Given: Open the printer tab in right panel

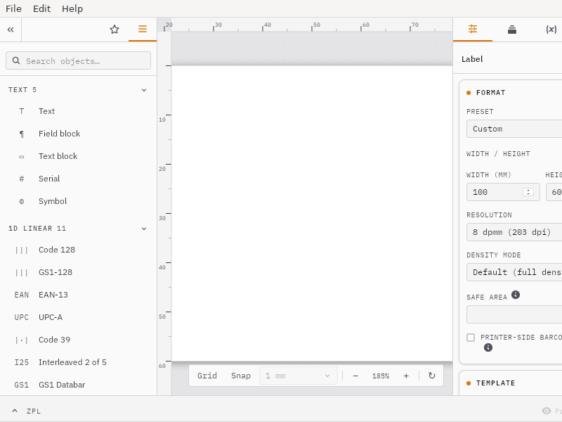Looking at the screenshot, I should pyautogui.click(x=512, y=30).
